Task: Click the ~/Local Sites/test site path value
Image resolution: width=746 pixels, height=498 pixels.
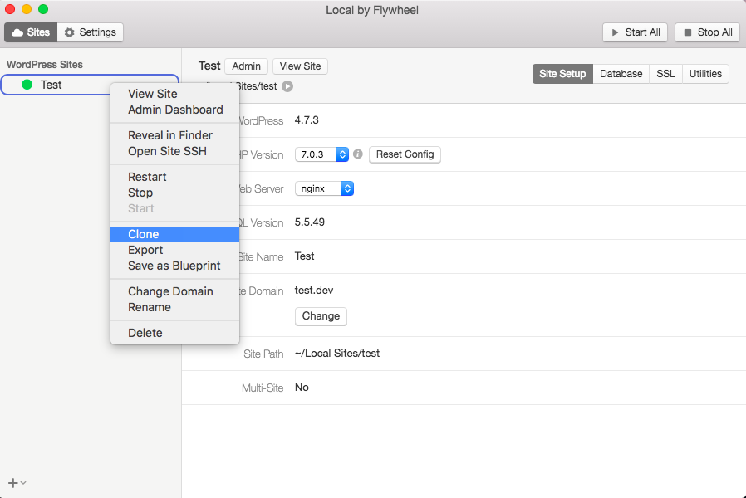Action: (x=336, y=353)
